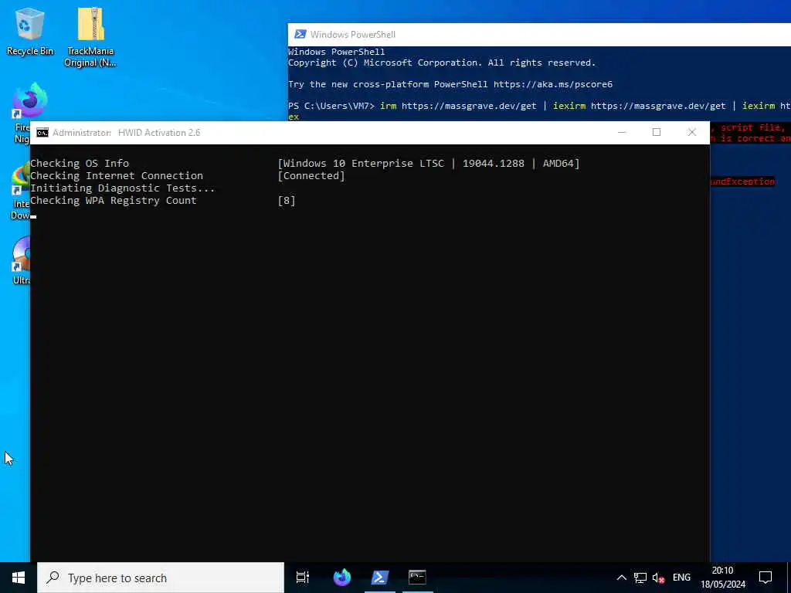Close the HWID Activation window

click(691, 133)
